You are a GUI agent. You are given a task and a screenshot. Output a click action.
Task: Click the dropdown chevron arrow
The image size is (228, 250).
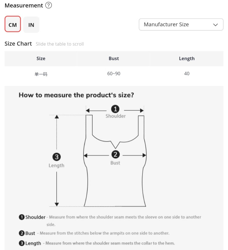(x=215, y=25)
